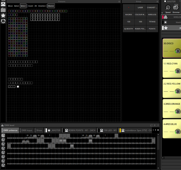
Task: Open the DMX tab list menu button
Action: click(x=158, y=130)
